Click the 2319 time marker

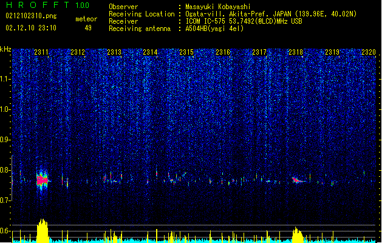pyautogui.click(x=332, y=52)
